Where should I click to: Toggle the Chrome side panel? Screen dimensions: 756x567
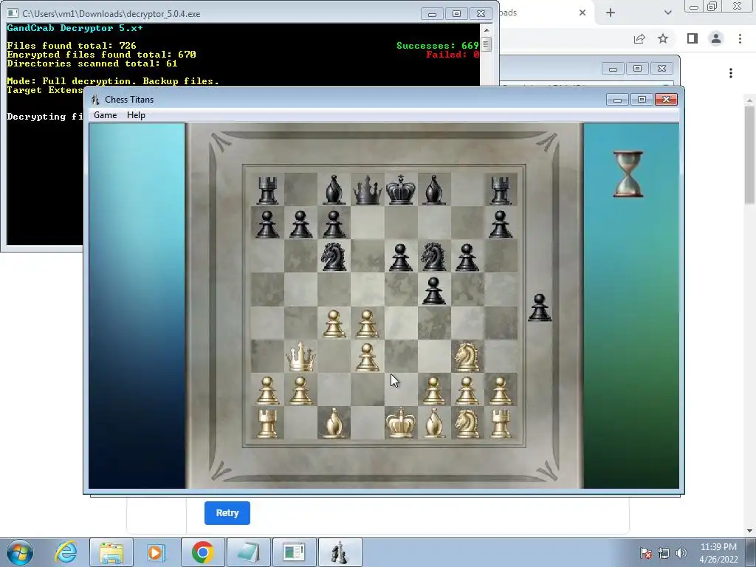click(x=693, y=38)
